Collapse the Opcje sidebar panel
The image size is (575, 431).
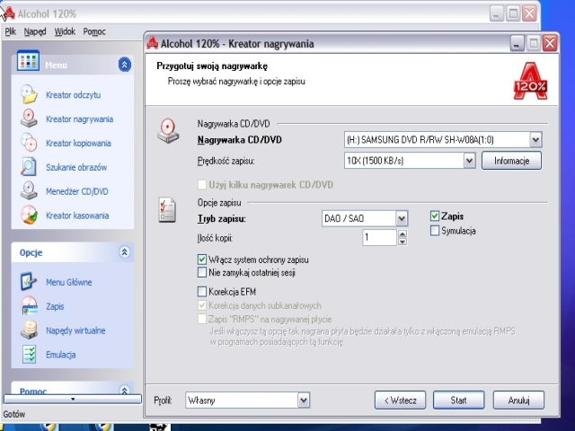125,252
